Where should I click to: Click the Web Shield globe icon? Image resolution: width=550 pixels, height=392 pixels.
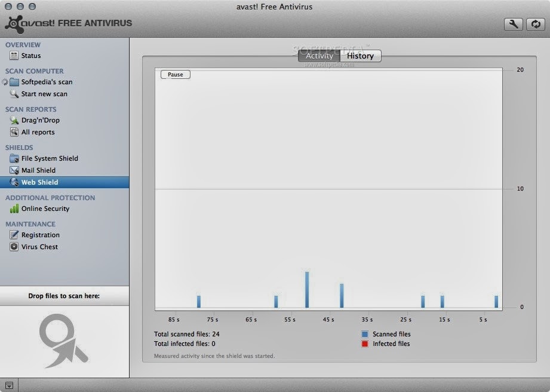click(14, 182)
